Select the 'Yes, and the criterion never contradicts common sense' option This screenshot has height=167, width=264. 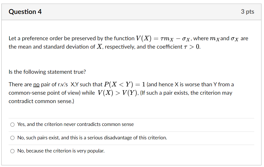[x=75, y=124]
